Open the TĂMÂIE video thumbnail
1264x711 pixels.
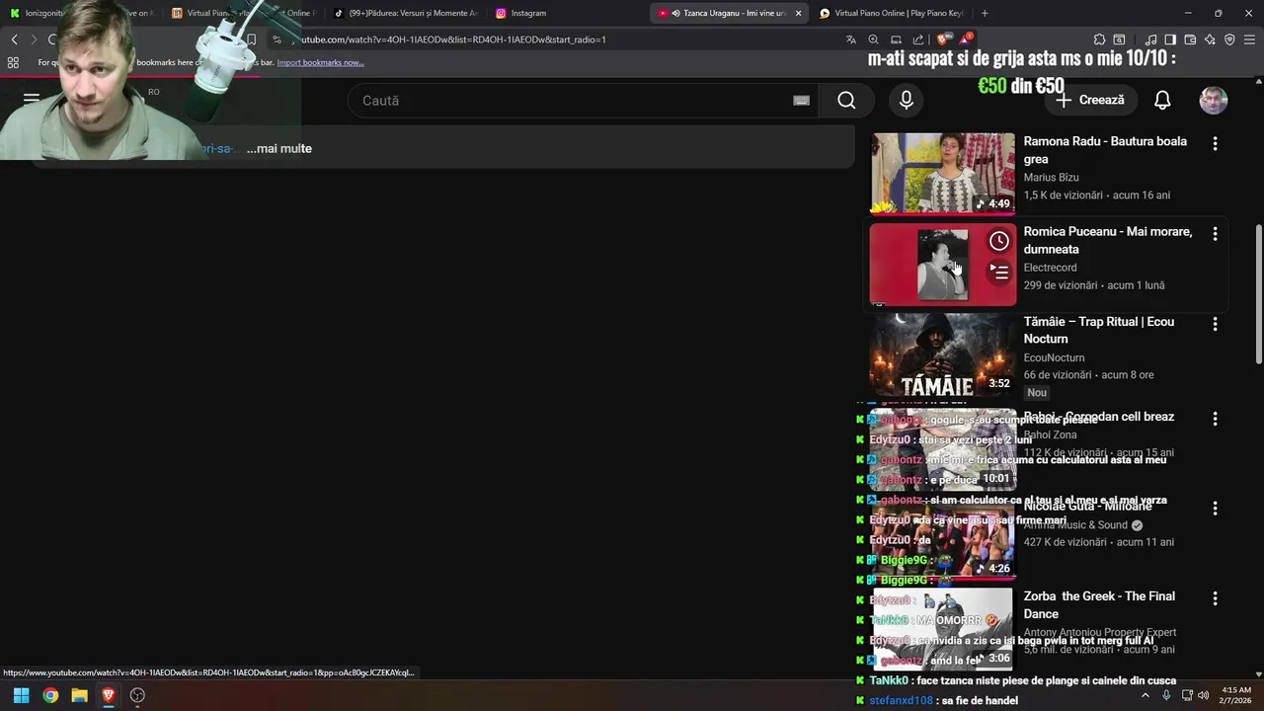click(942, 355)
